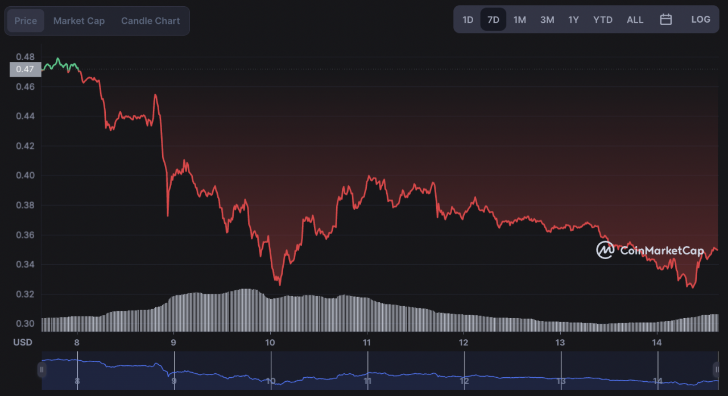728x396 pixels.
Task: Select the 1Y time range
Action: click(x=573, y=19)
